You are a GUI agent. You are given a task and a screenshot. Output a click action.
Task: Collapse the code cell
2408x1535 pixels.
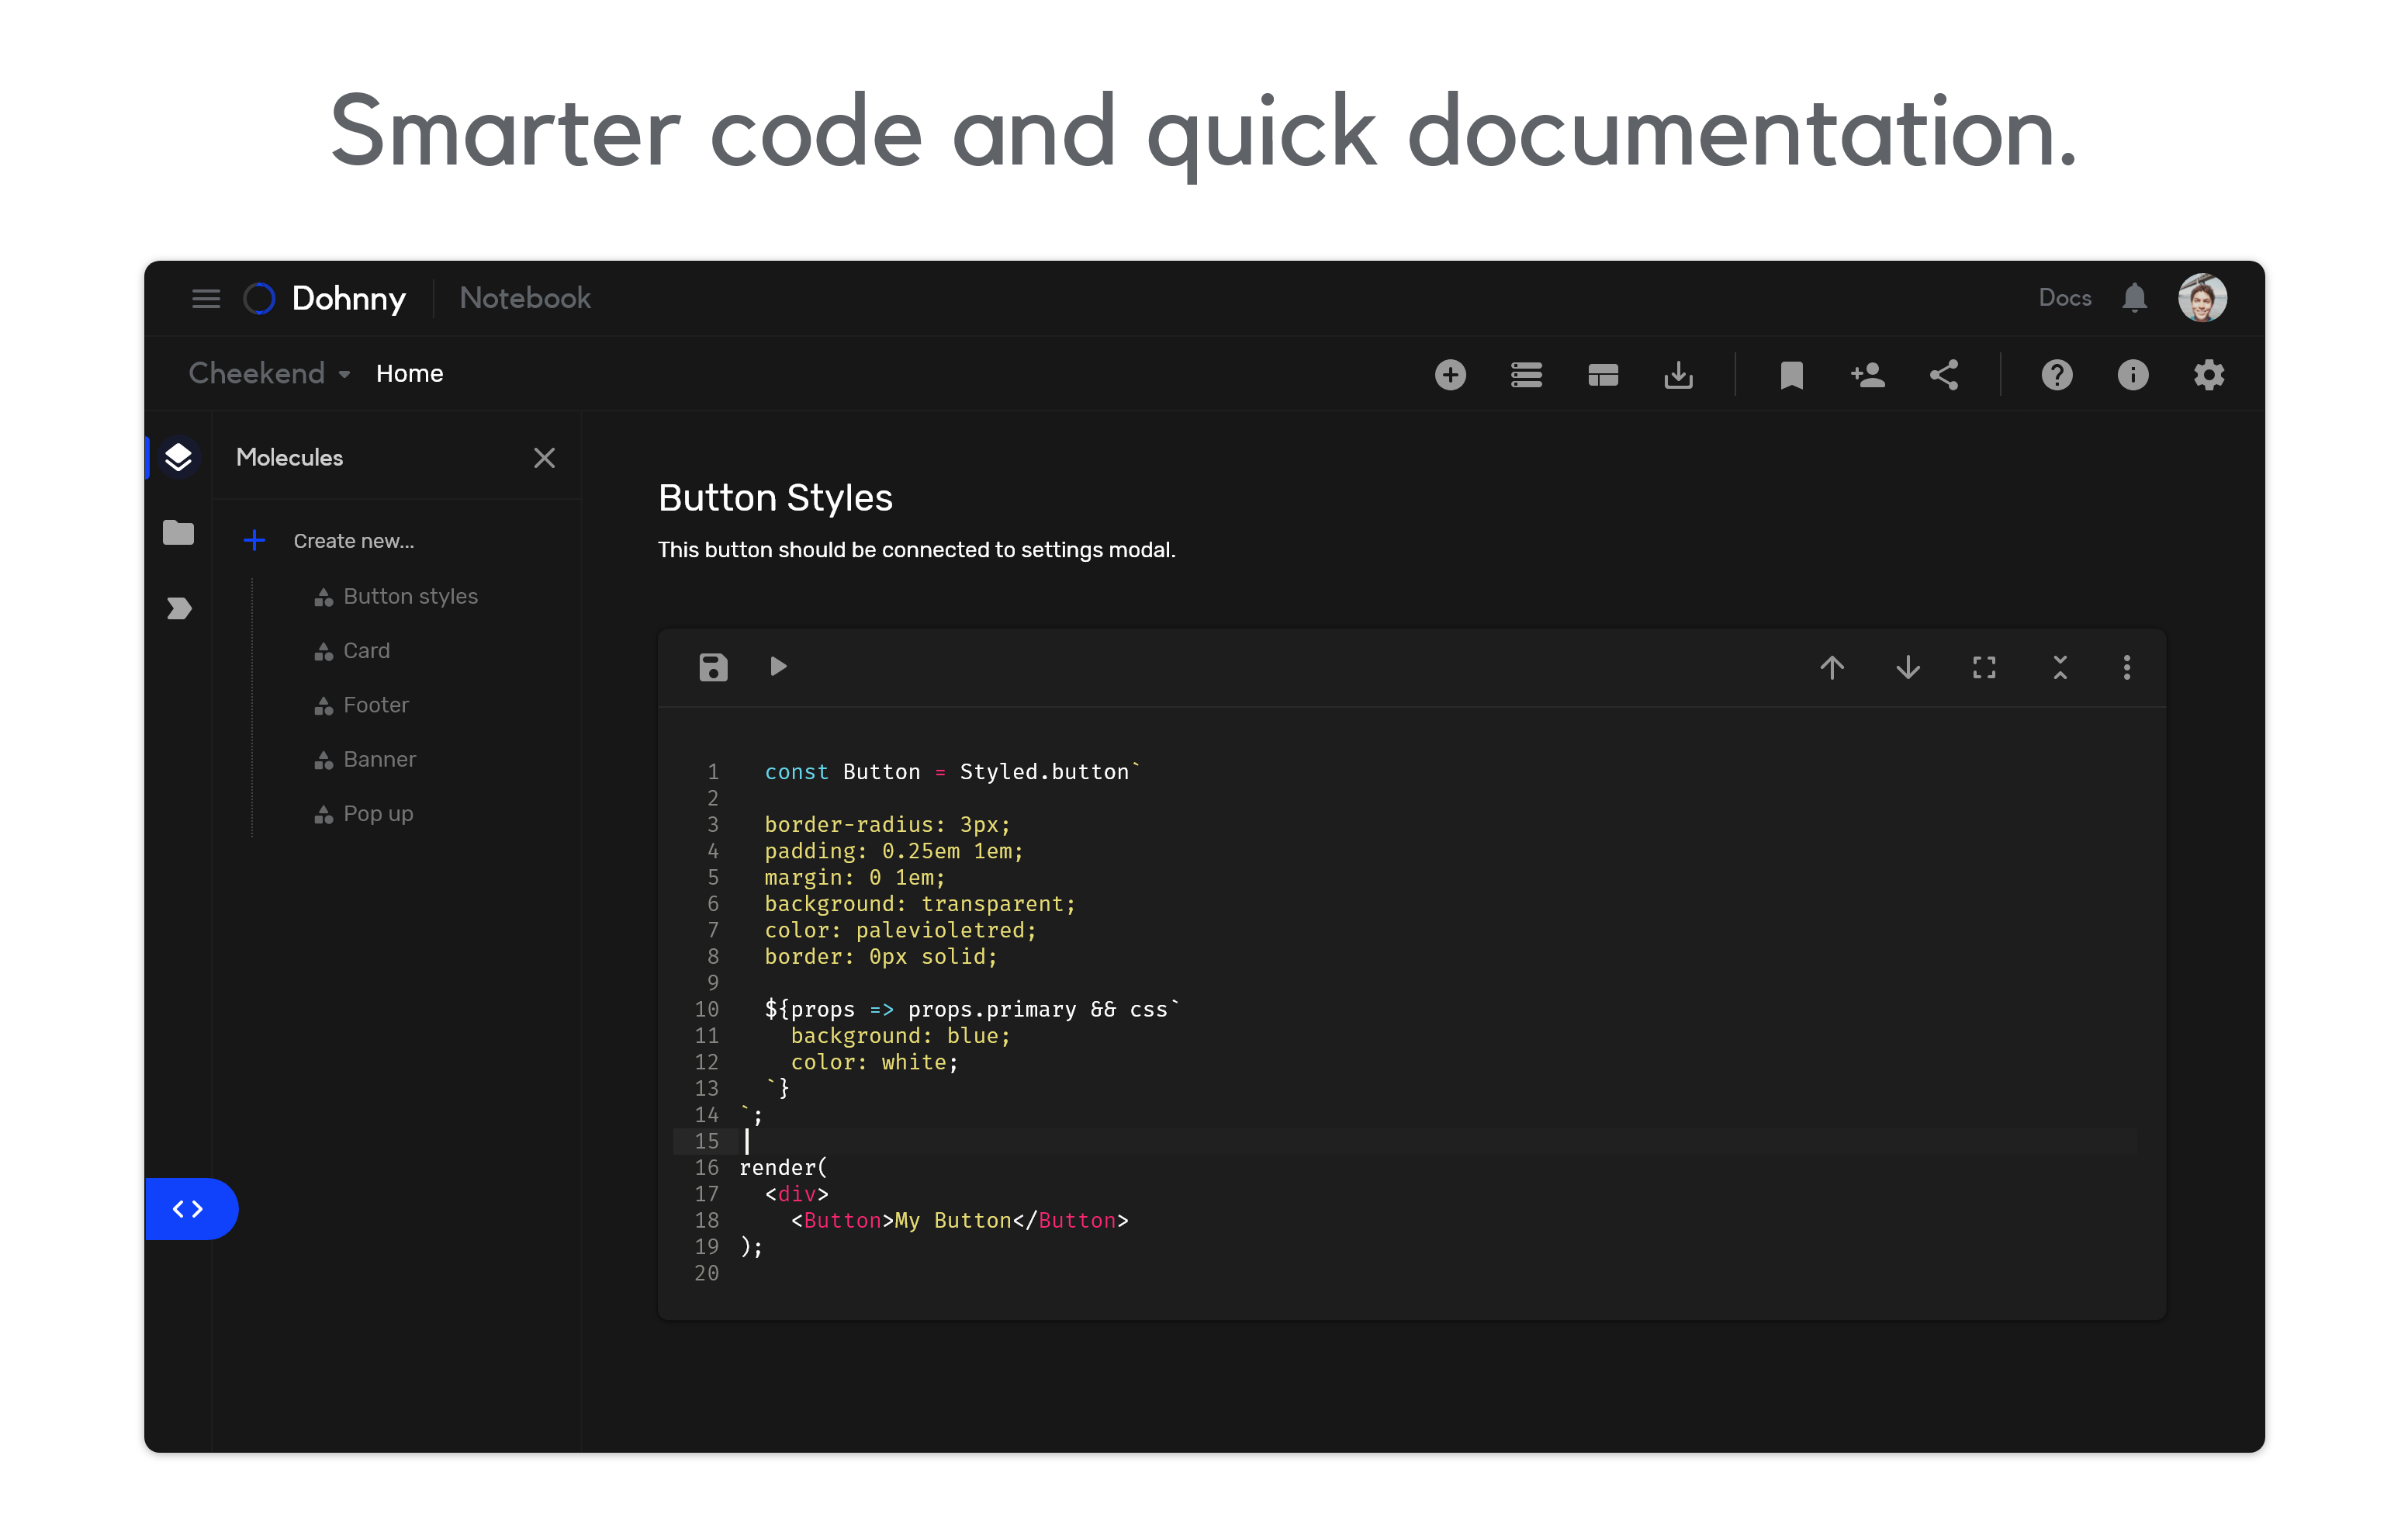click(2059, 667)
